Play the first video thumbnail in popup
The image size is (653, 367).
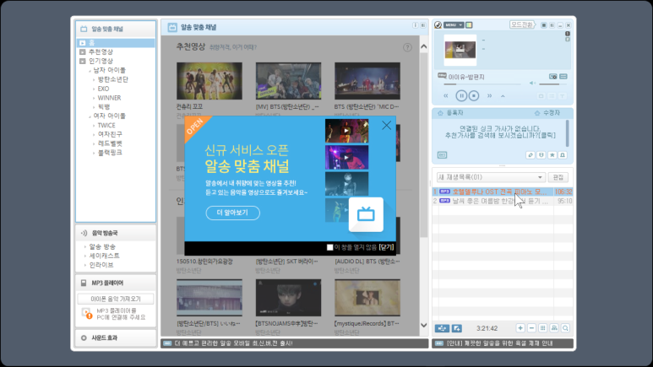tap(346, 131)
